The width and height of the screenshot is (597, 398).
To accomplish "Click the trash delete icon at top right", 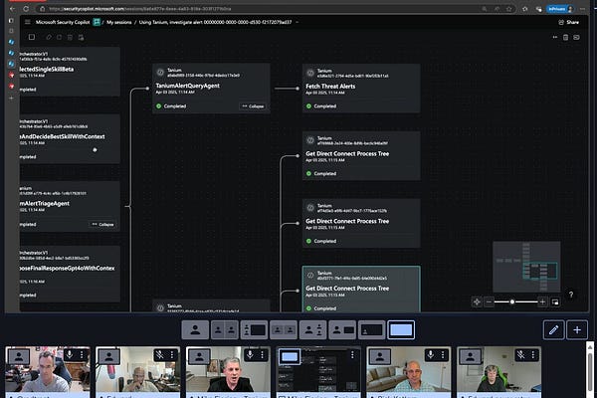I will click(565, 37).
